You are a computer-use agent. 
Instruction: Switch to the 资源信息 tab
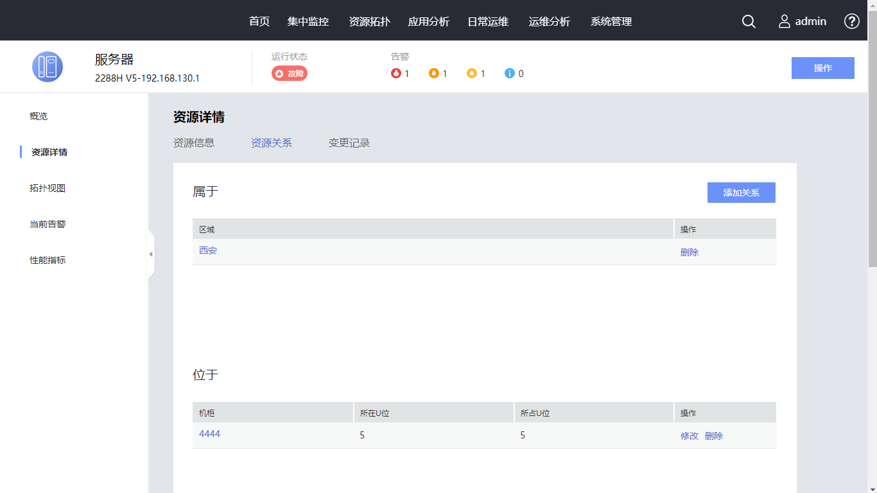[x=194, y=143]
